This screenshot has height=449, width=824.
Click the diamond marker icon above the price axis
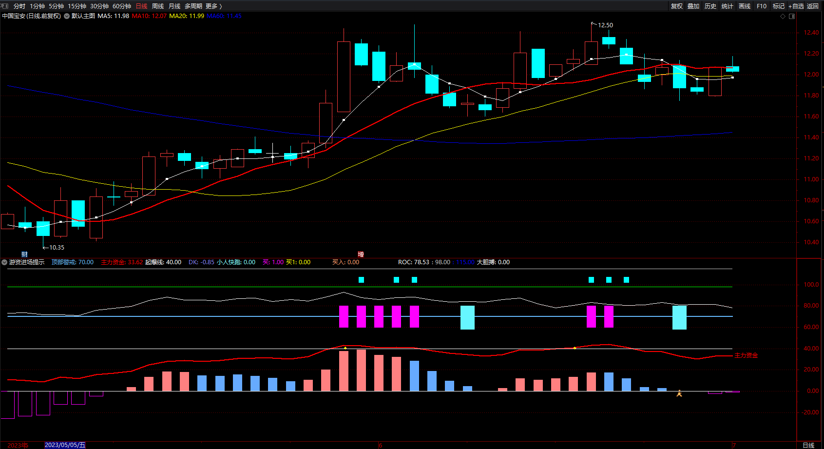click(x=783, y=16)
